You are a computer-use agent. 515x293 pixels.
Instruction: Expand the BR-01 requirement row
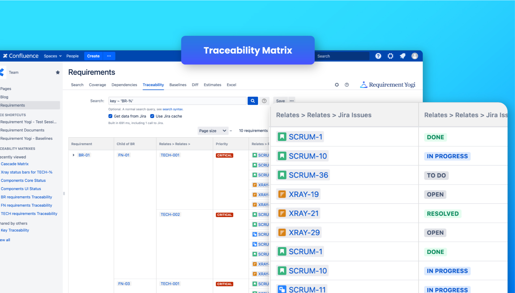[x=74, y=155]
